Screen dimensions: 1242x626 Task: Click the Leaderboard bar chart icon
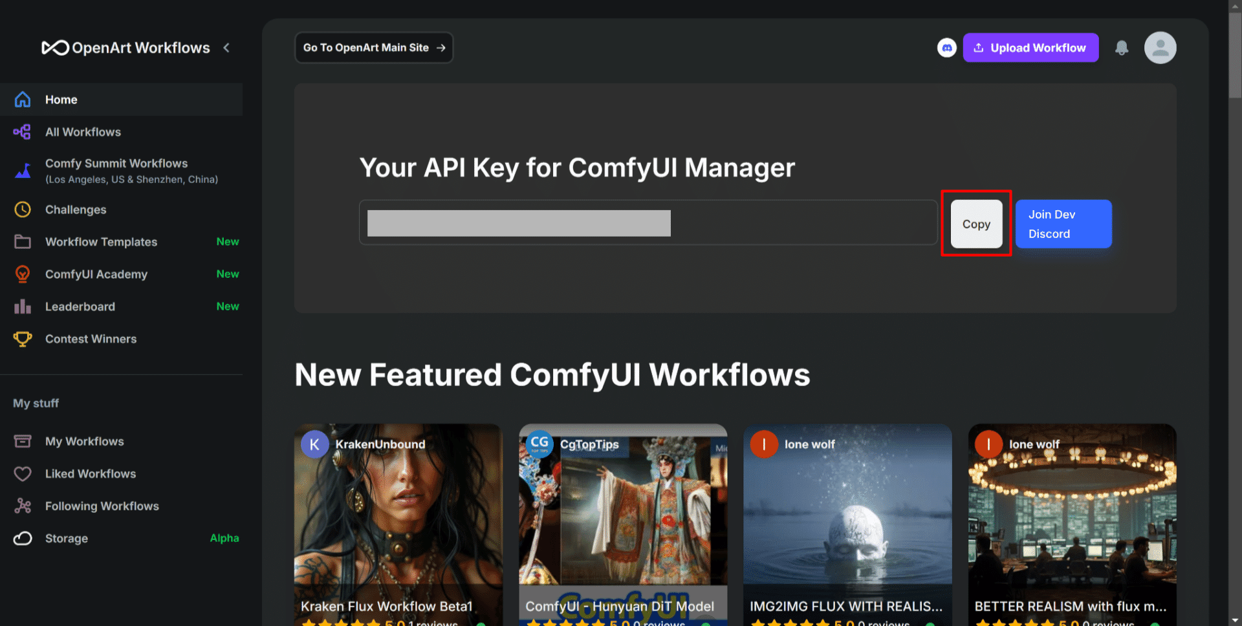click(x=23, y=306)
